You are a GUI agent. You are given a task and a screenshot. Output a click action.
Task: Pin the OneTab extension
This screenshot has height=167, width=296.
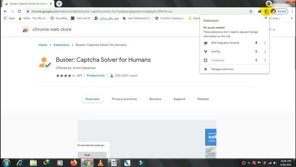(x=256, y=51)
